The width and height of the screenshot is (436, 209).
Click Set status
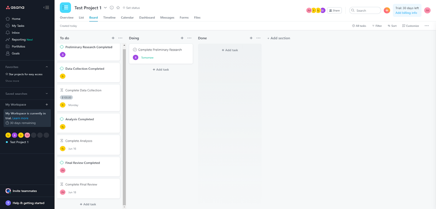(x=131, y=8)
